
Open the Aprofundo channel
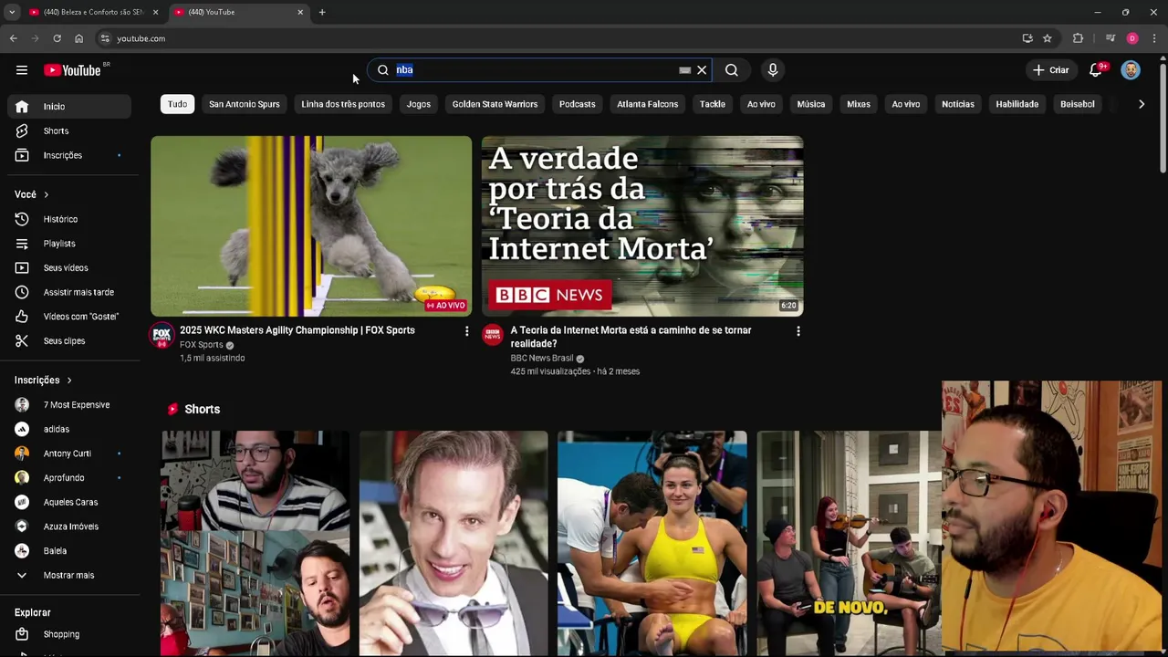[x=69, y=478]
